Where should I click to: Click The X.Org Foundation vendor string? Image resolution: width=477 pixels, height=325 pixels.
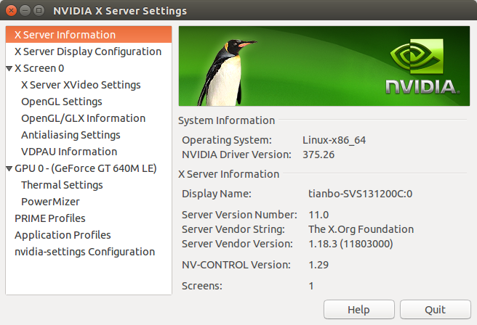pos(361,229)
